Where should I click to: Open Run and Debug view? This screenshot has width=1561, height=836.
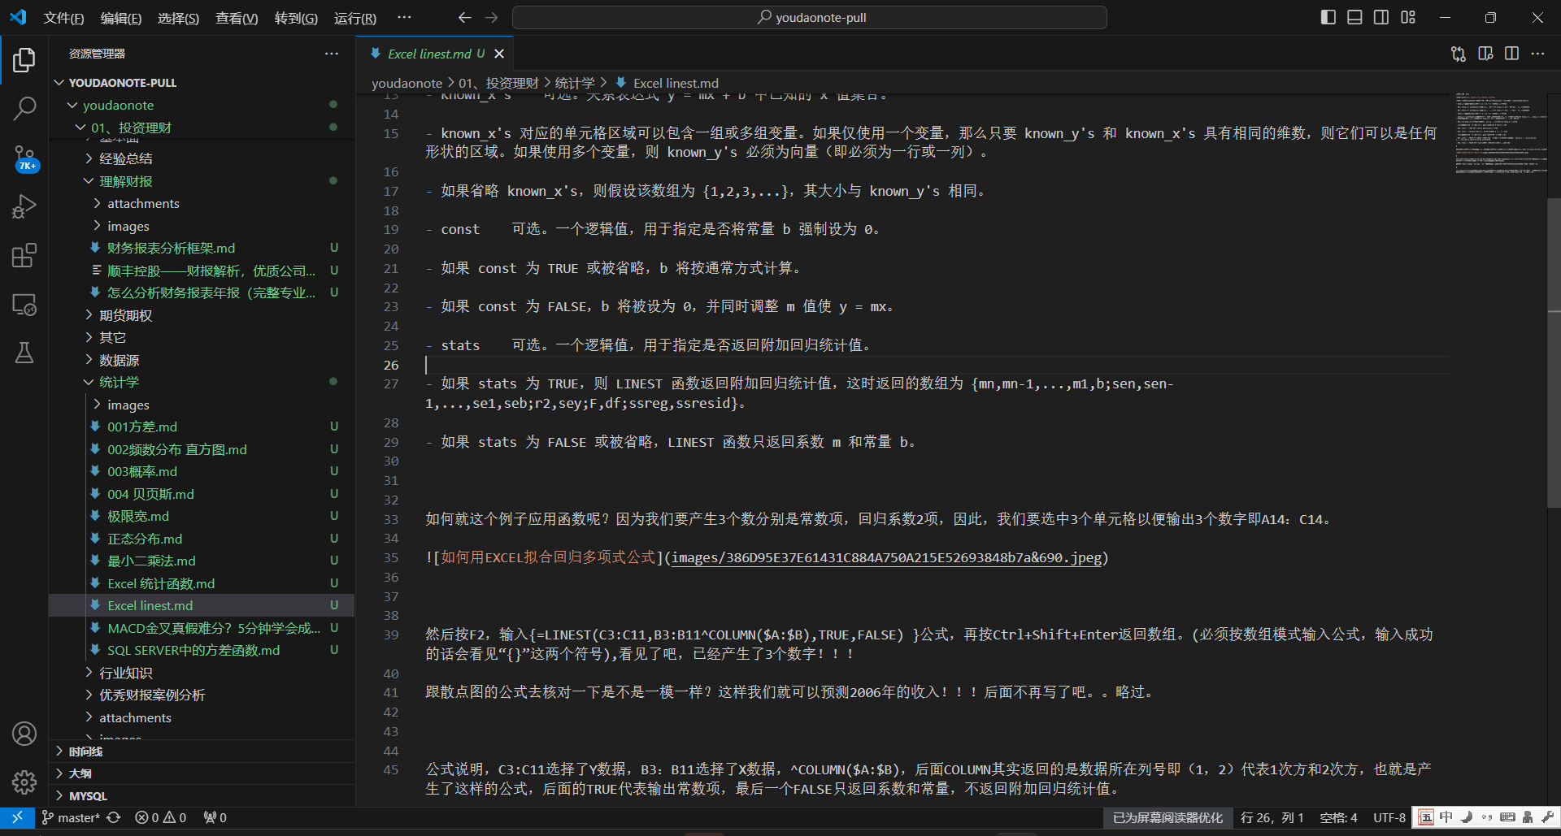pyautogui.click(x=24, y=206)
